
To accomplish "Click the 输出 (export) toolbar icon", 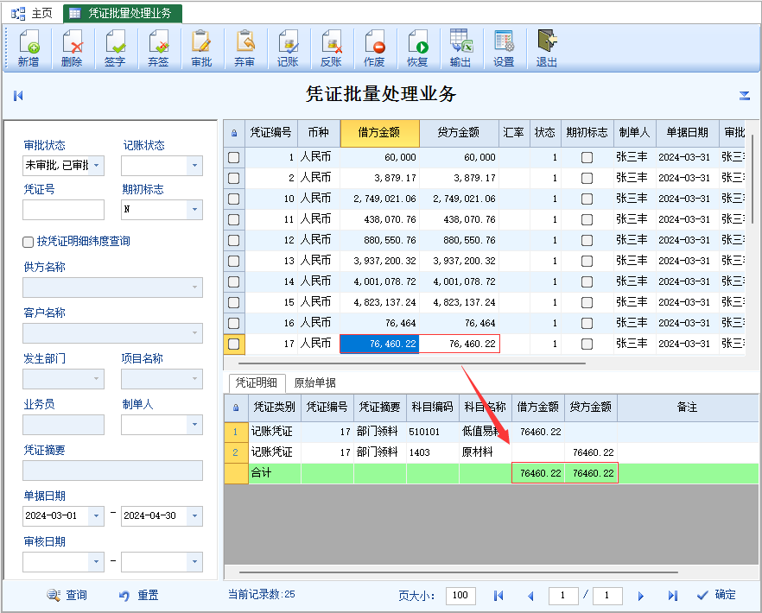I will (x=460, y=48).
